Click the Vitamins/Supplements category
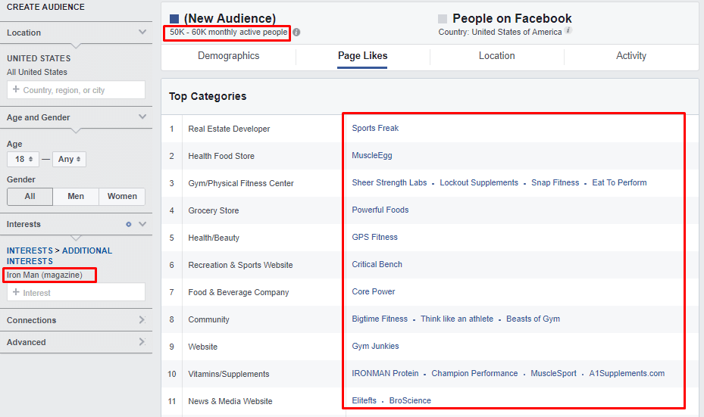This screenshot has width=704, height=417. pos(229,374)
